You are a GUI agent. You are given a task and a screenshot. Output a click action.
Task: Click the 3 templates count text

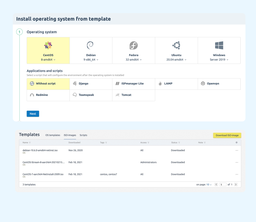pyautogui.click(x=29, y=185)
